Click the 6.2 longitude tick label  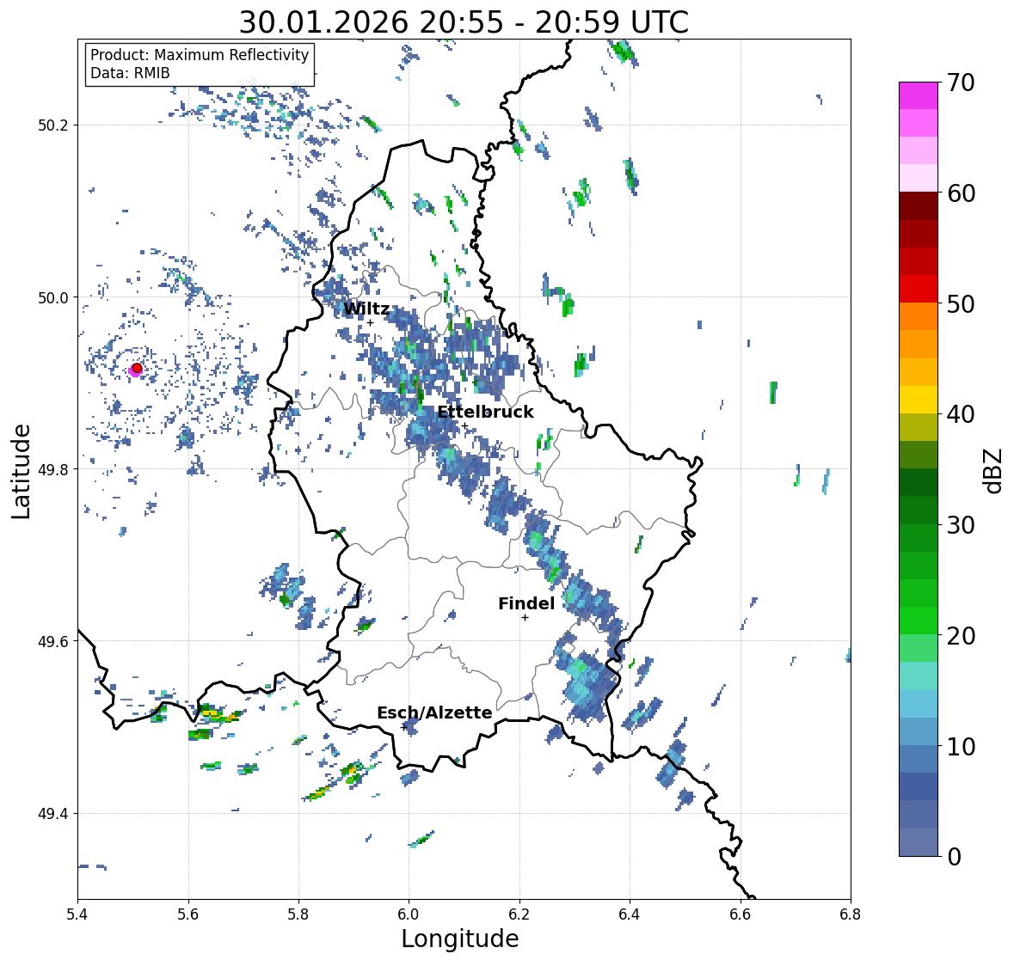tap(519, 914)
